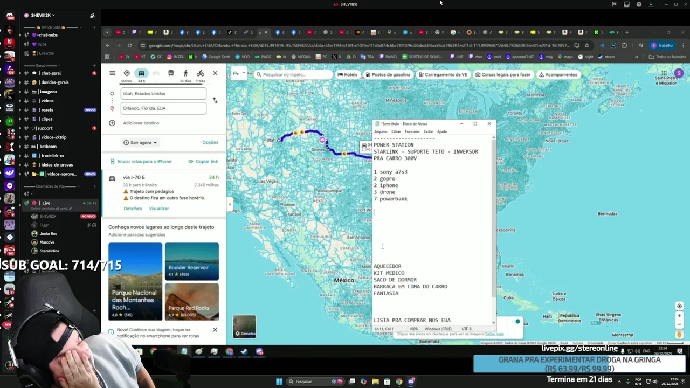Open Todos os favoritos bookmarks folder
The height and width of the screenshot is (388, 690).
667,57
